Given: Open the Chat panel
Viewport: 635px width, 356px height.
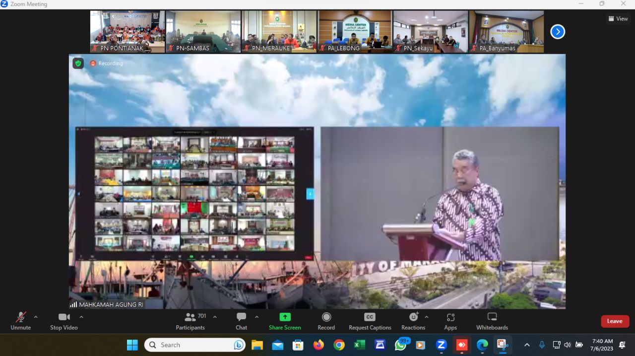Looking at the screenshot, I should tap(241, 321).
